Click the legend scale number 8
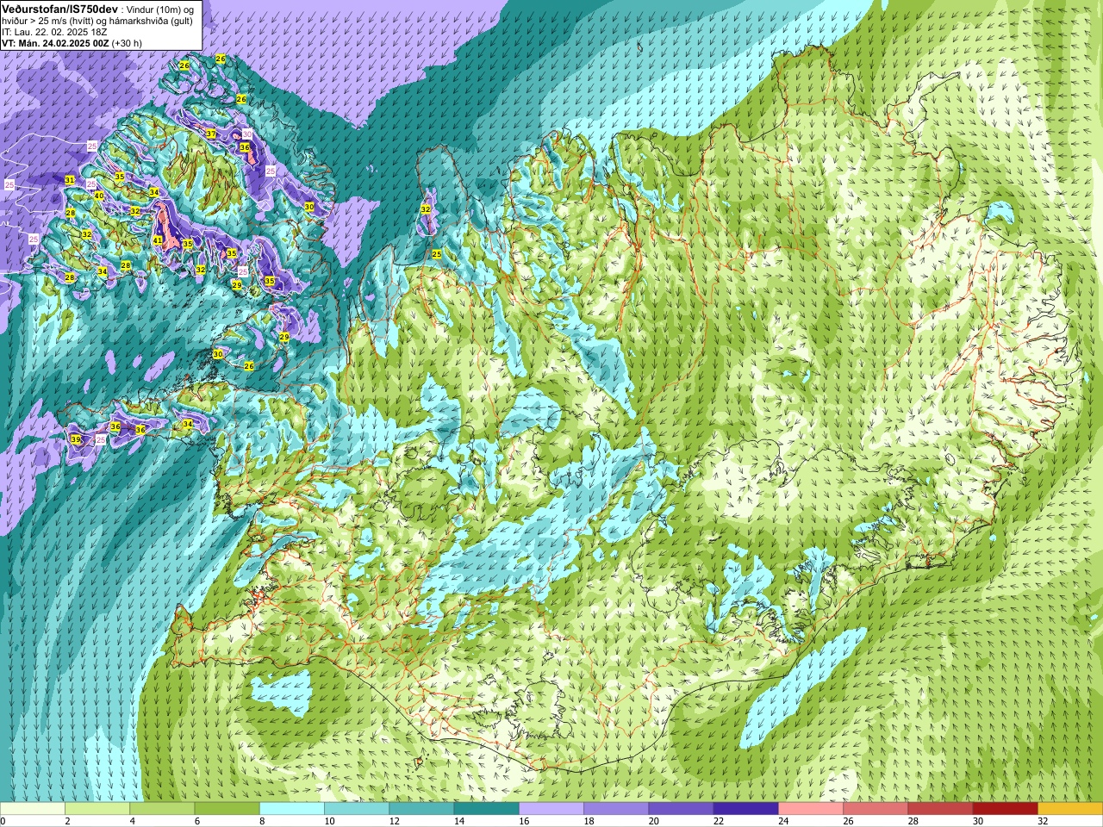The image size is (1103, 827). (260, 821)
